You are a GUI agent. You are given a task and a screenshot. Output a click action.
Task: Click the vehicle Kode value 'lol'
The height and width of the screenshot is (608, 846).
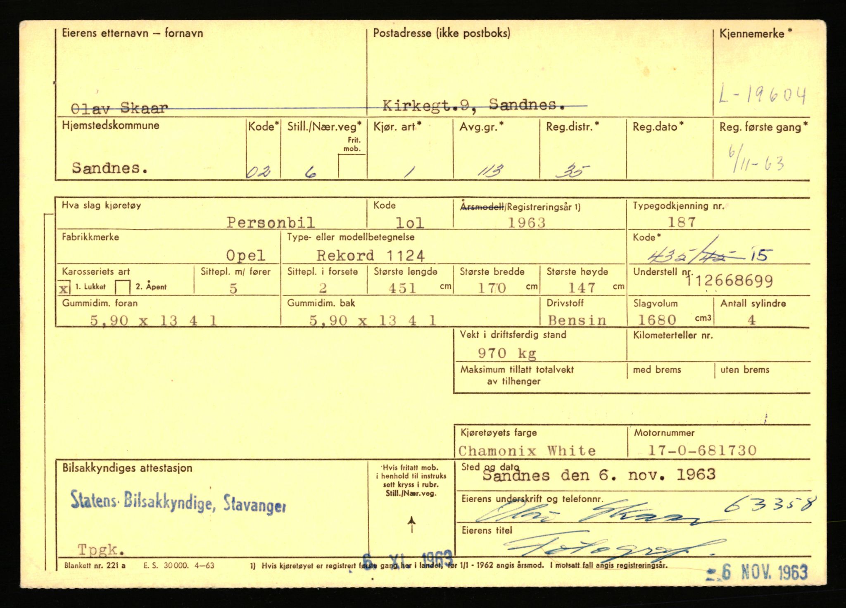(410, 223)
